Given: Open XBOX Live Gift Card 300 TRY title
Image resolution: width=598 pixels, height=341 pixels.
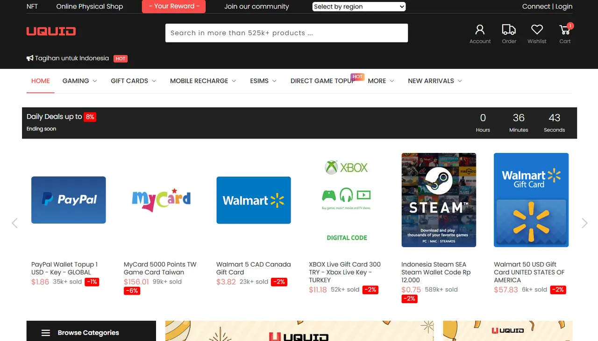Looking at the screenshot, I should click(345, 272).
